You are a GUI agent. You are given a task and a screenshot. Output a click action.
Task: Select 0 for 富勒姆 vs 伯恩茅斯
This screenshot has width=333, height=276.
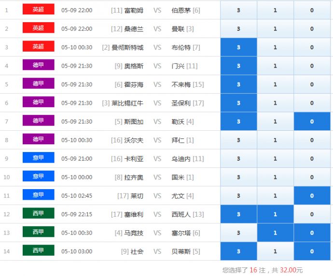[x=312, y=10]
